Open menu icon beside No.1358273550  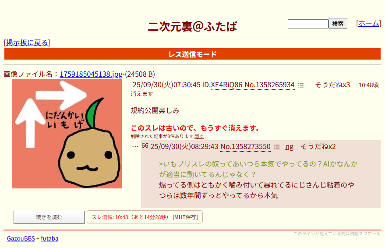pos(277,147)
